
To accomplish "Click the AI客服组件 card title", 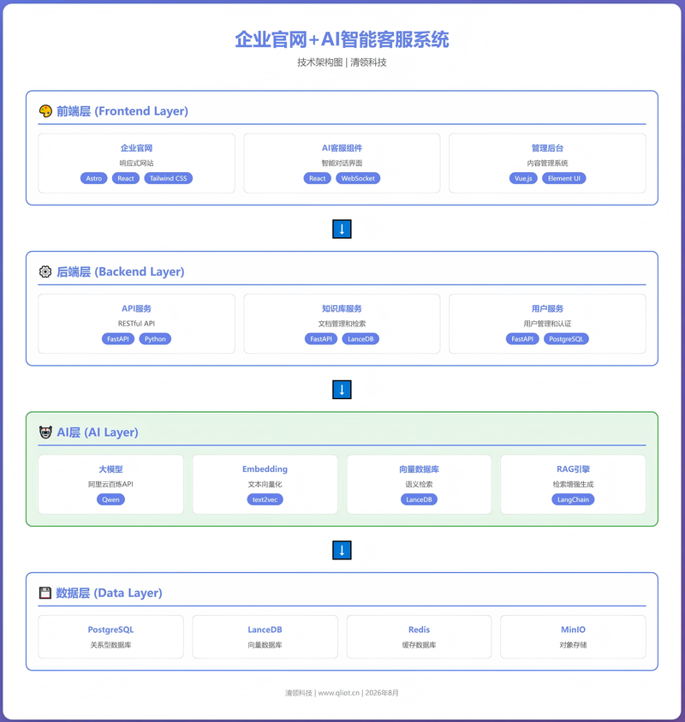I will [x=342, y=148].
